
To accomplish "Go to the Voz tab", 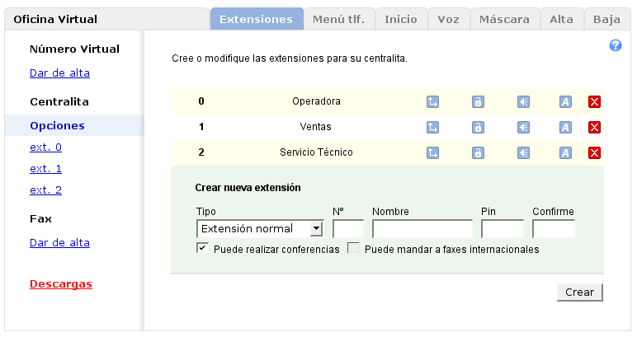I will point(450,19).
